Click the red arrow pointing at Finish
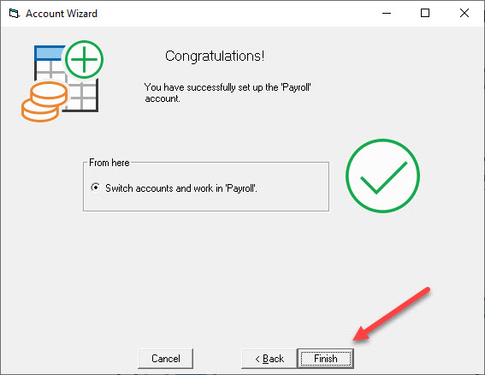 [392, 314]
